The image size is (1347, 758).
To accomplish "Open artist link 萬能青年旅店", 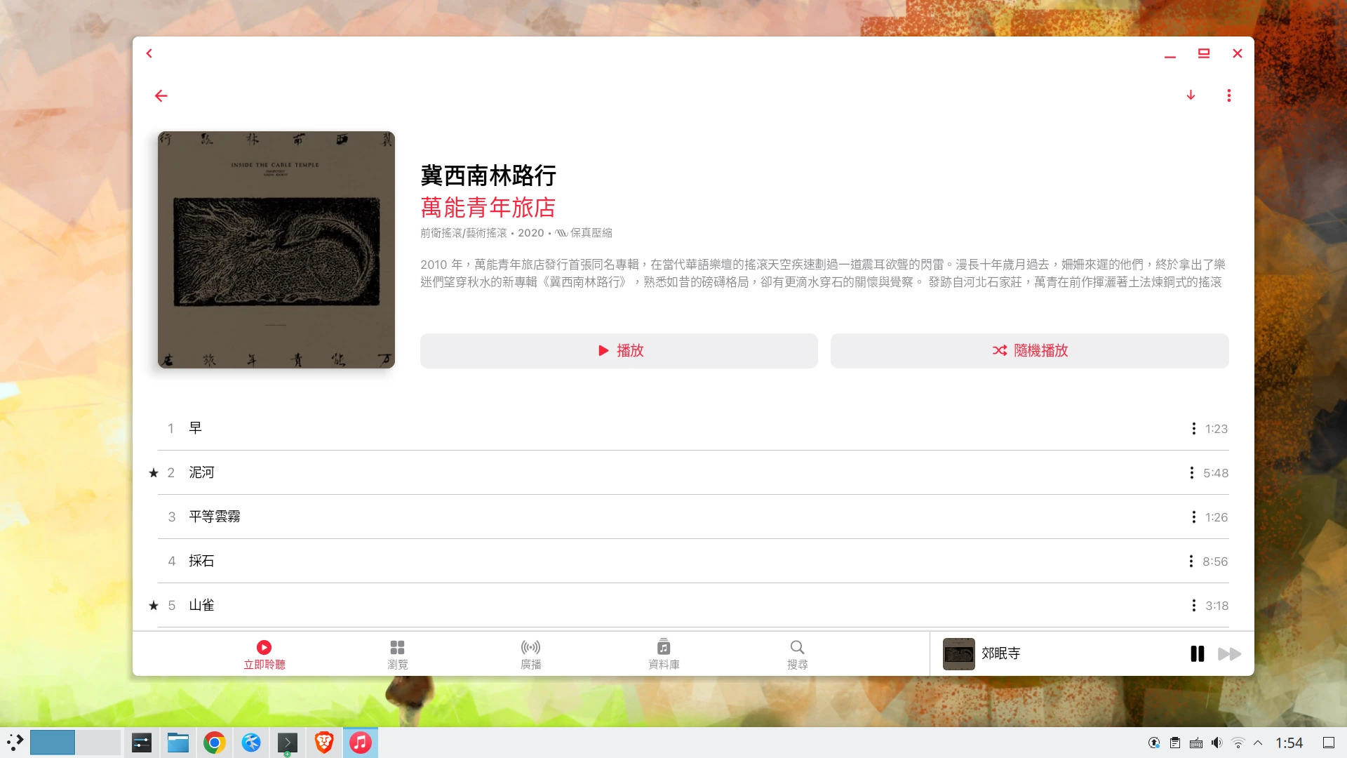I will 488,208.
